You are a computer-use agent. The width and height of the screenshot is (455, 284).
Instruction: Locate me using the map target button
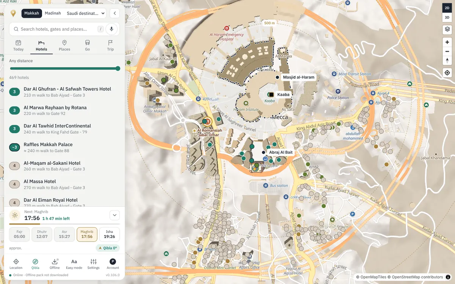pos(447,73)
